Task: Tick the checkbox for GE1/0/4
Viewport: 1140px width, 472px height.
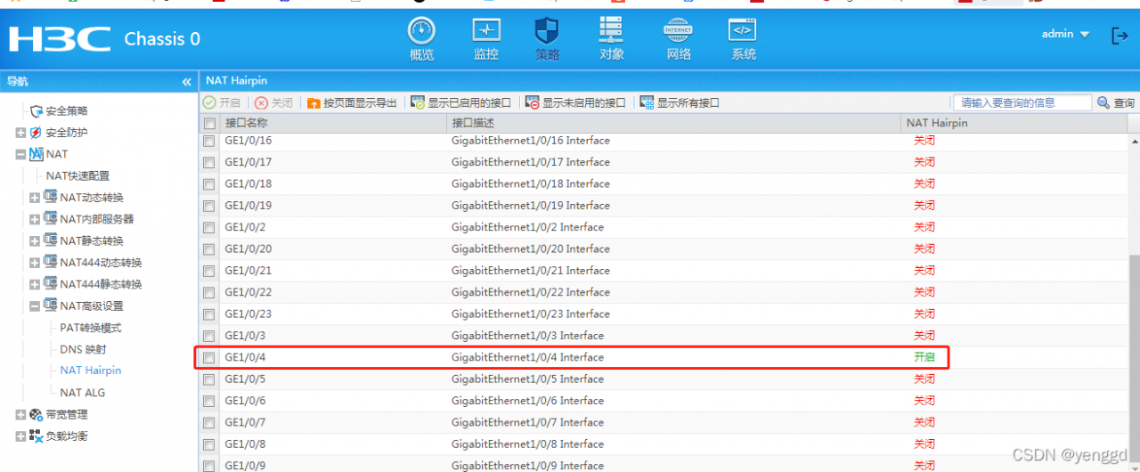Action: [x=209, y=358]
